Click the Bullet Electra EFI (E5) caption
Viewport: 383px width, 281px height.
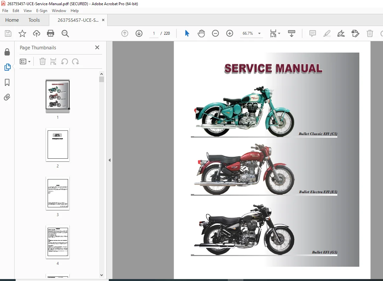point(318,192)
